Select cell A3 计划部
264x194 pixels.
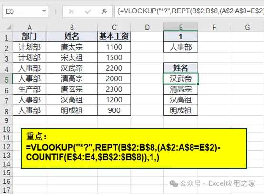pyautogui.click(x=30, y=57)
